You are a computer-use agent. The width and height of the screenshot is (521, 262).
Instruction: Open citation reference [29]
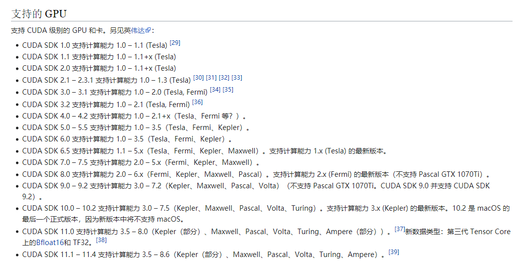175,43
